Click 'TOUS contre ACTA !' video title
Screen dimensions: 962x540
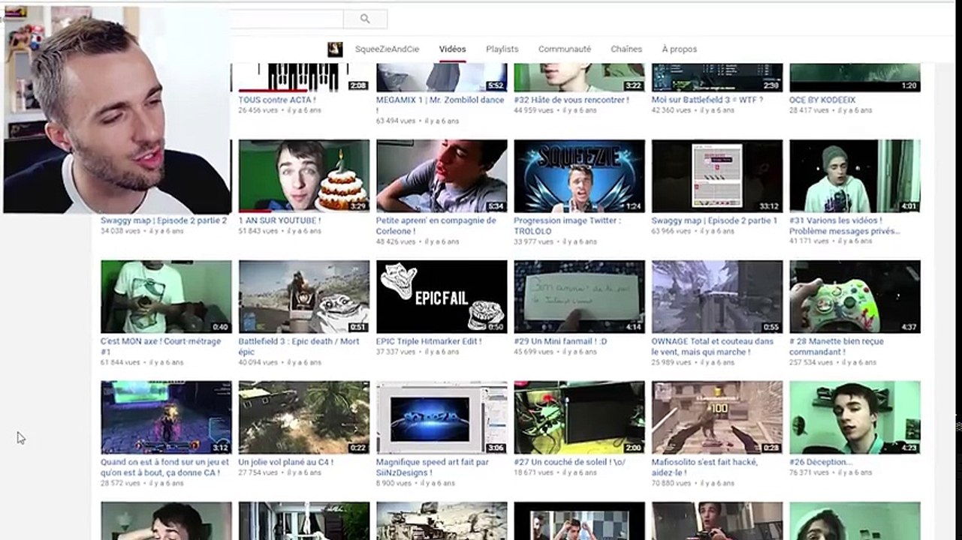pos(276,100)
